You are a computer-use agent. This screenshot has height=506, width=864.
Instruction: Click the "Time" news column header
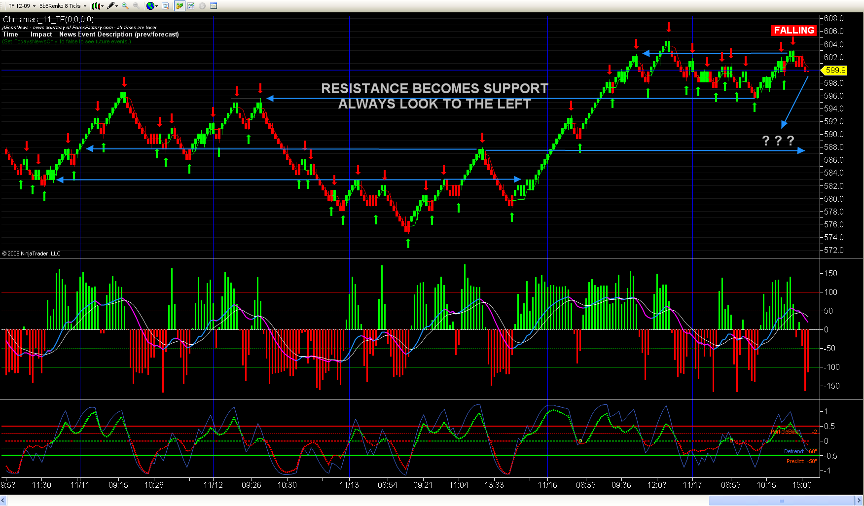click(10, 35)
